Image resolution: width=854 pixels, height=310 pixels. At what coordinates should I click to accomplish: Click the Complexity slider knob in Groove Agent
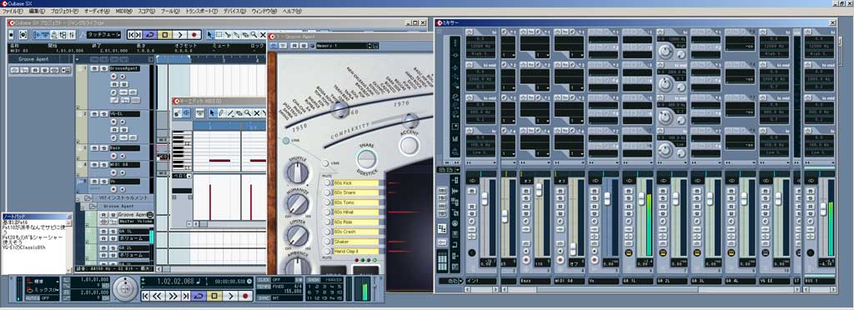(410, 121)
